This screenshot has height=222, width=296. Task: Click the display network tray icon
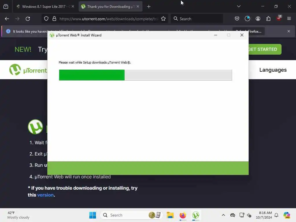(x=242, y=215)
